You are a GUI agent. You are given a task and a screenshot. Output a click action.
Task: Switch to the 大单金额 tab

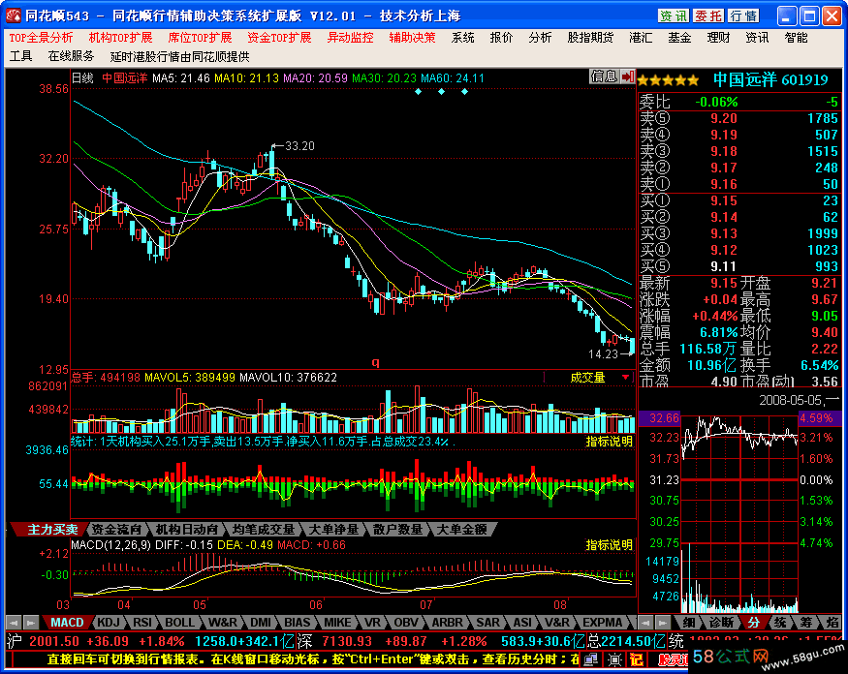point(461,530)
